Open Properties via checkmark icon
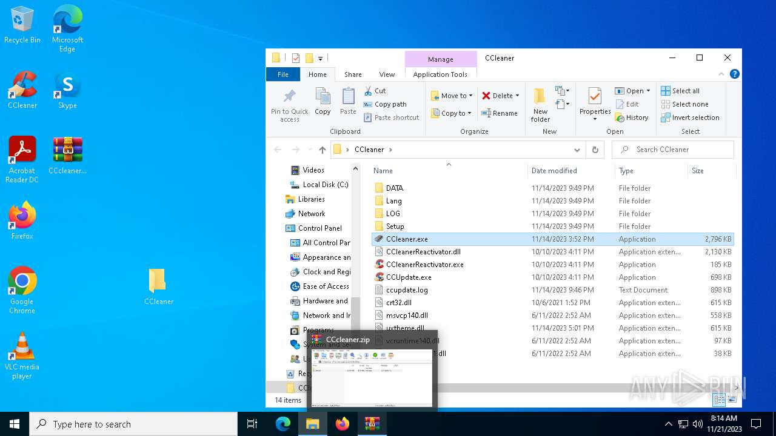 pos(595,97)
